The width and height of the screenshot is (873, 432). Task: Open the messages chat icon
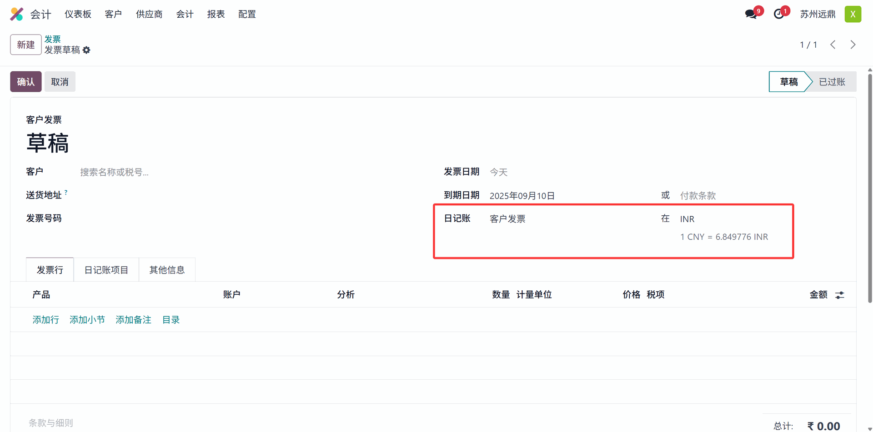(x=751, y=14)
